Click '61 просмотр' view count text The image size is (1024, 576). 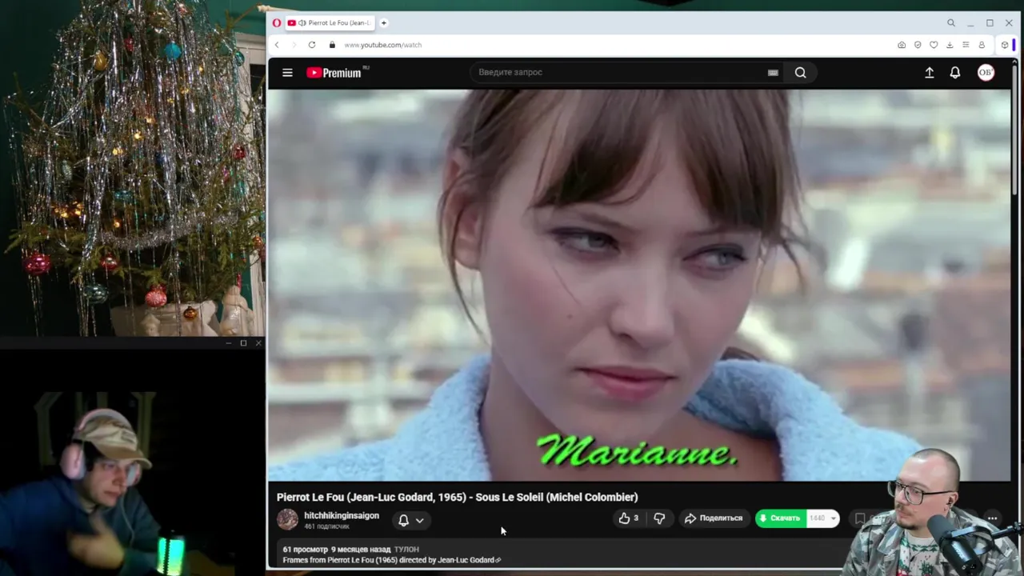pyautogui.click(x=305, y=550)
